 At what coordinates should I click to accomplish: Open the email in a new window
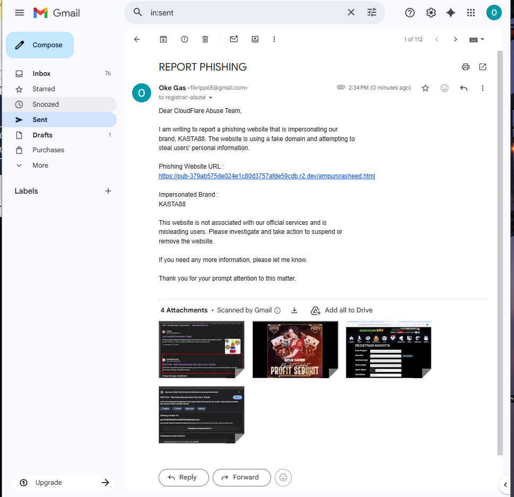tap(483, 67)
